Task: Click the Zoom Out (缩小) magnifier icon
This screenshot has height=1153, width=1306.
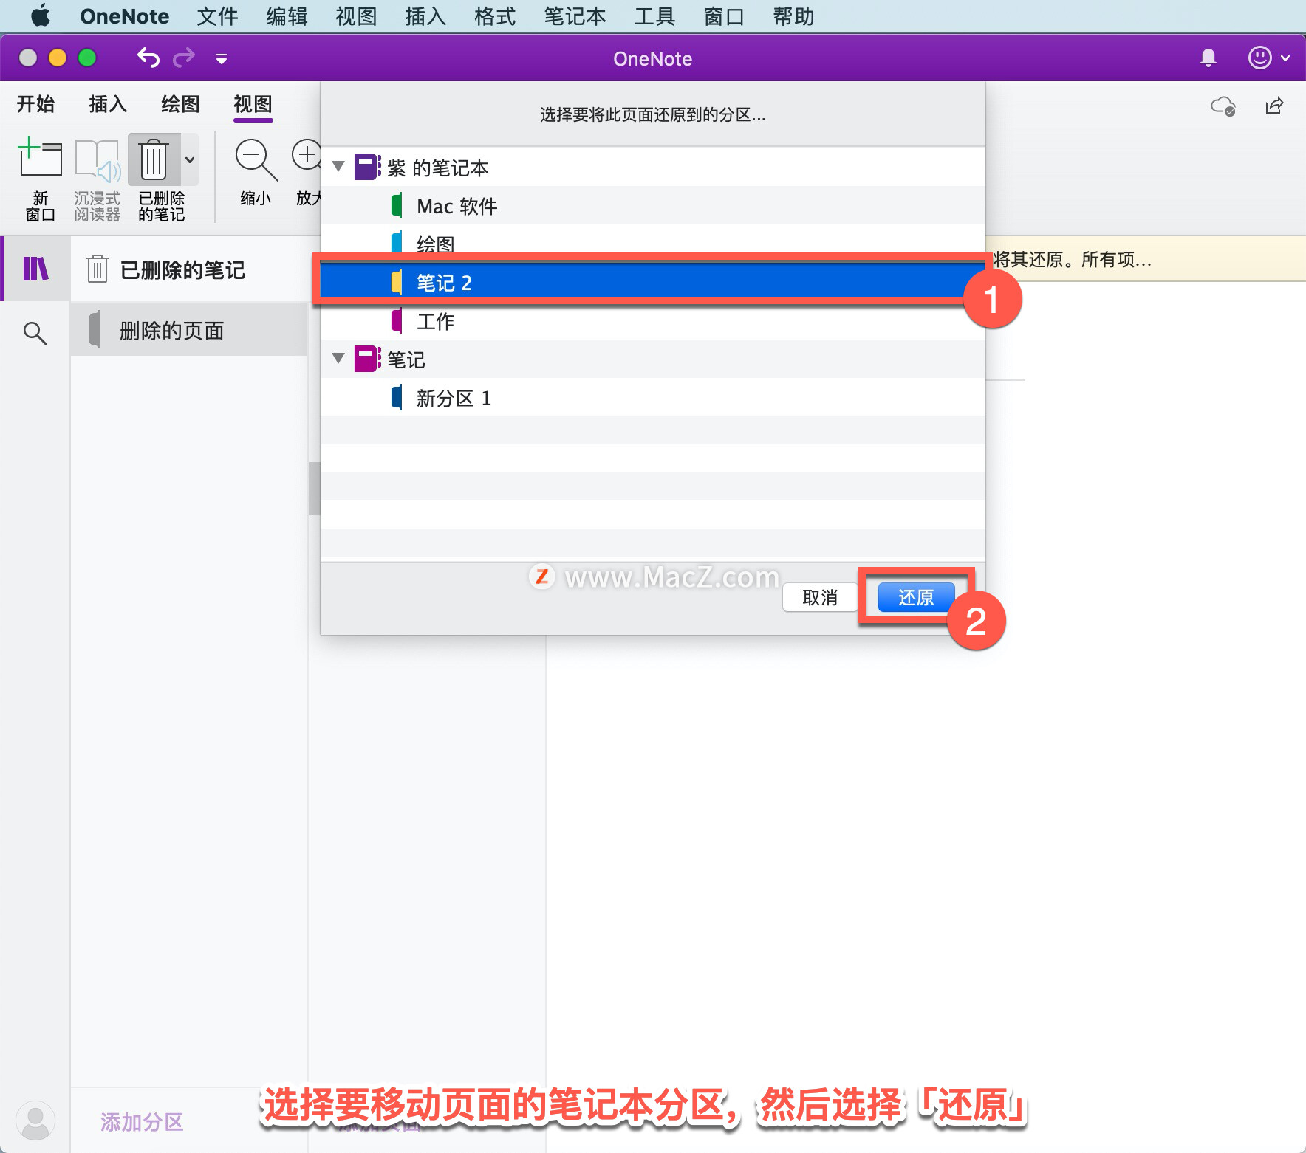Action: pos(256,159)
